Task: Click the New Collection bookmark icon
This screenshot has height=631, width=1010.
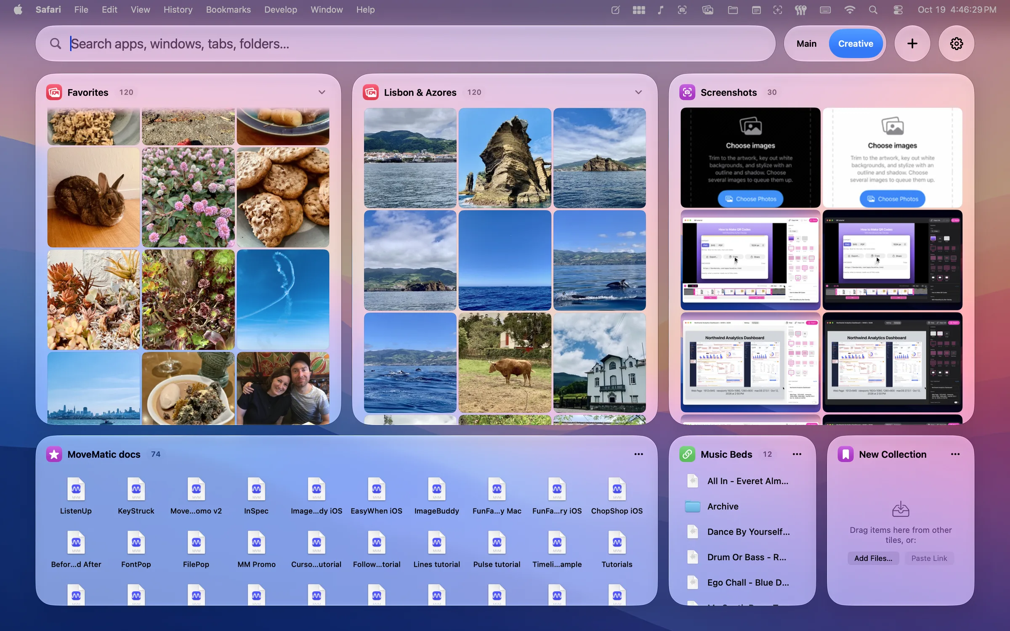Action: 845,454
